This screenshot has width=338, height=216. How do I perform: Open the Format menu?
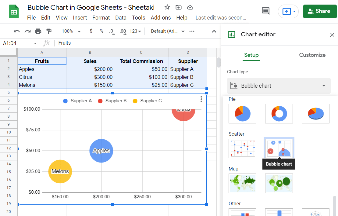click(x=101, y=17)
